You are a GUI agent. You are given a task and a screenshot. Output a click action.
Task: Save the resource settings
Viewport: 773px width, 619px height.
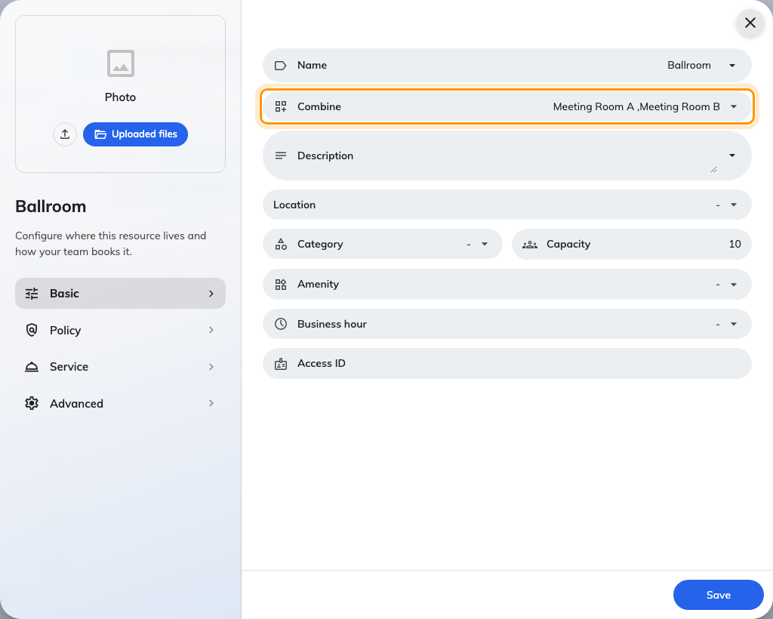[719, 595]
